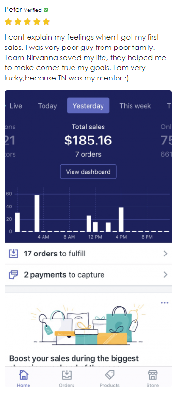Open the Store icon in bottom navigation
Screen dimensions: 176x399
153,375
